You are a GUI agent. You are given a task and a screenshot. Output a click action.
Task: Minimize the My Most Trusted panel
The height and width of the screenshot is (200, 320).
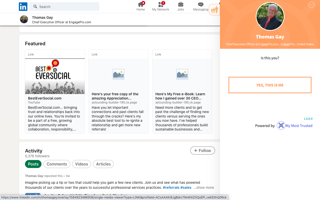(x=311, y=5)
